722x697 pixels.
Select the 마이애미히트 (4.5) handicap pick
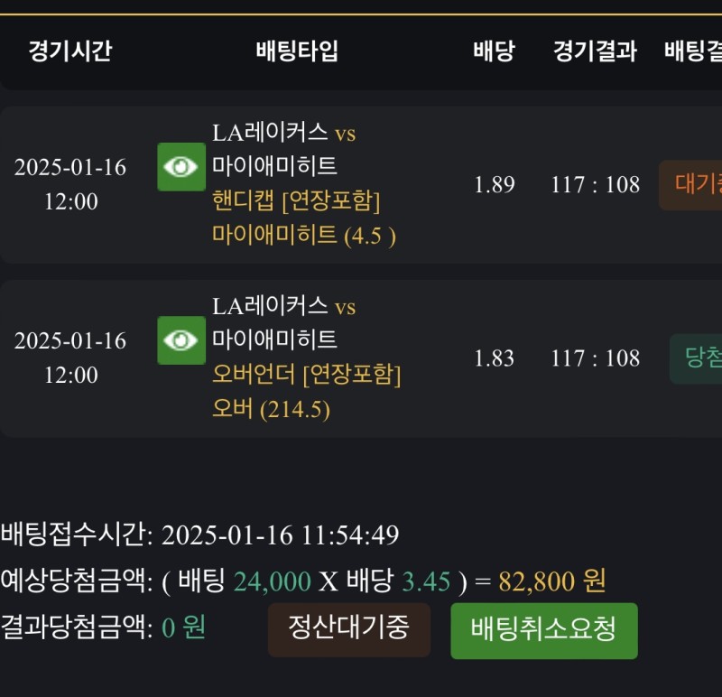point(304,236)
